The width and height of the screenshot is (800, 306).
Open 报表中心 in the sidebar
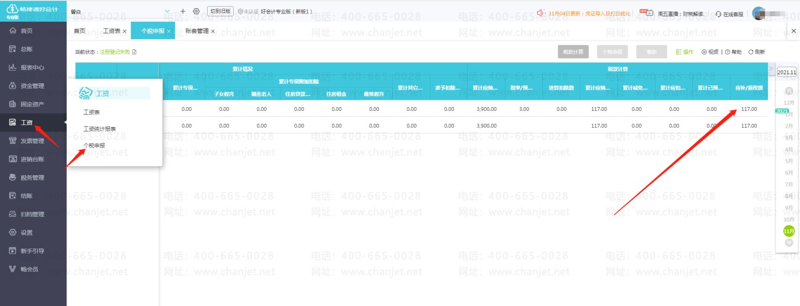(32, 67)
